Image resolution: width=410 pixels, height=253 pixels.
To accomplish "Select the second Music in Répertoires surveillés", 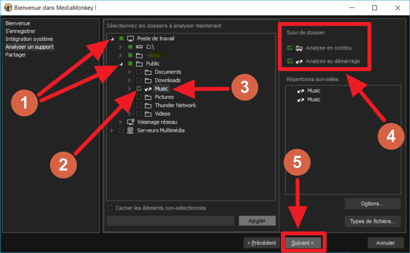I will 314,100.
